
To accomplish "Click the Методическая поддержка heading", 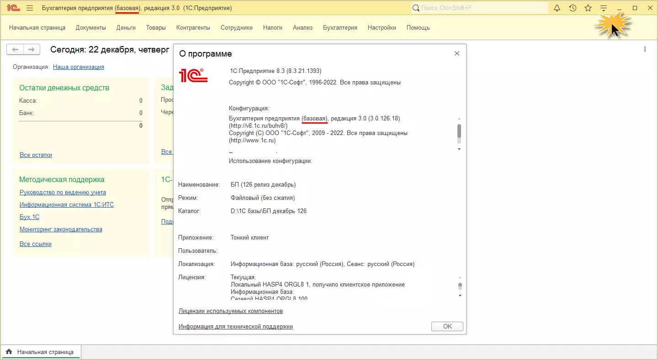I will click(x=62, y=179).
